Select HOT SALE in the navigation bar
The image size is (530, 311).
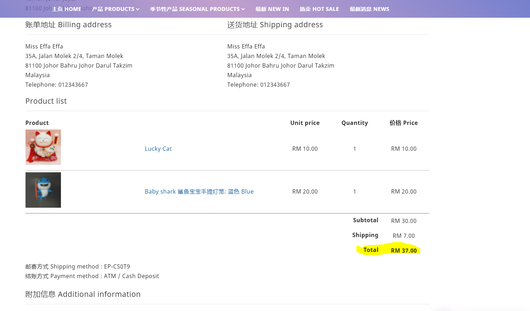[x=319, y=9]
